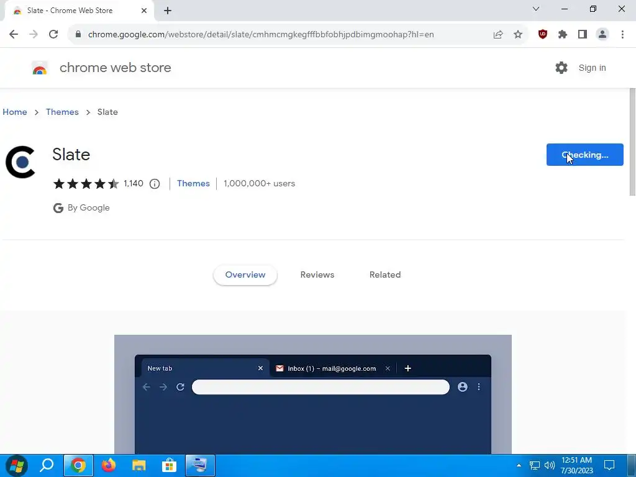The height and width of the screenshot is (477, 636).
Task: Go to Home in the breadcrumb
Action: (x=15, y=112)
